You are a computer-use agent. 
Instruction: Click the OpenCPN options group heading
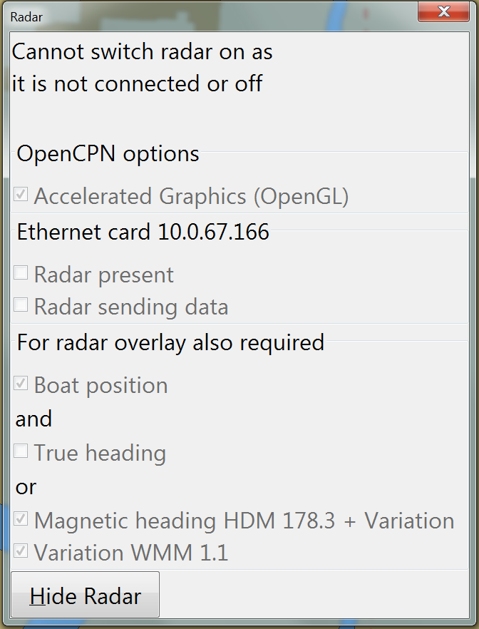[x=108, y=153]
